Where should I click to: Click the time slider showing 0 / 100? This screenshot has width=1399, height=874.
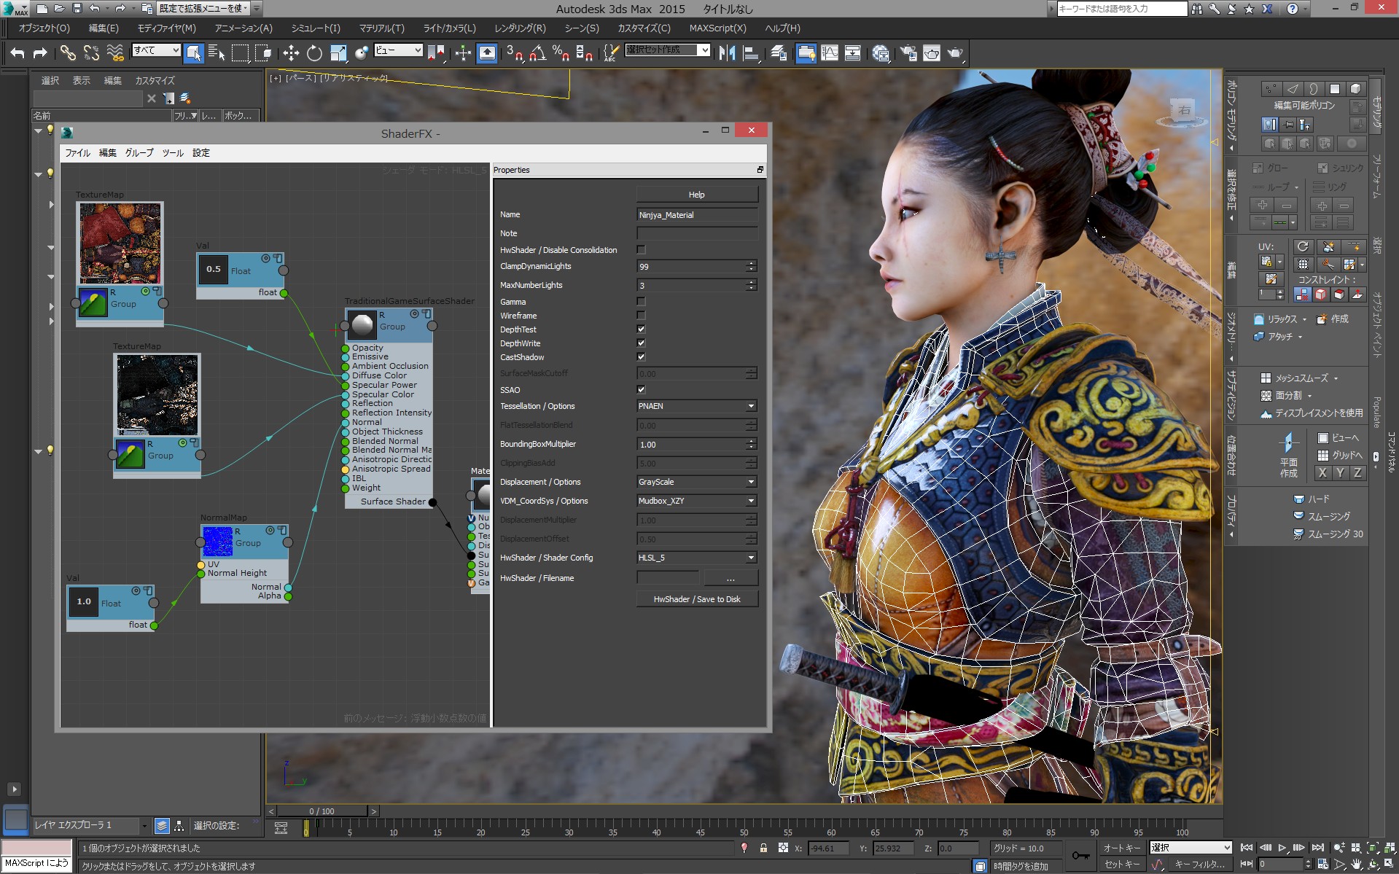322,811
